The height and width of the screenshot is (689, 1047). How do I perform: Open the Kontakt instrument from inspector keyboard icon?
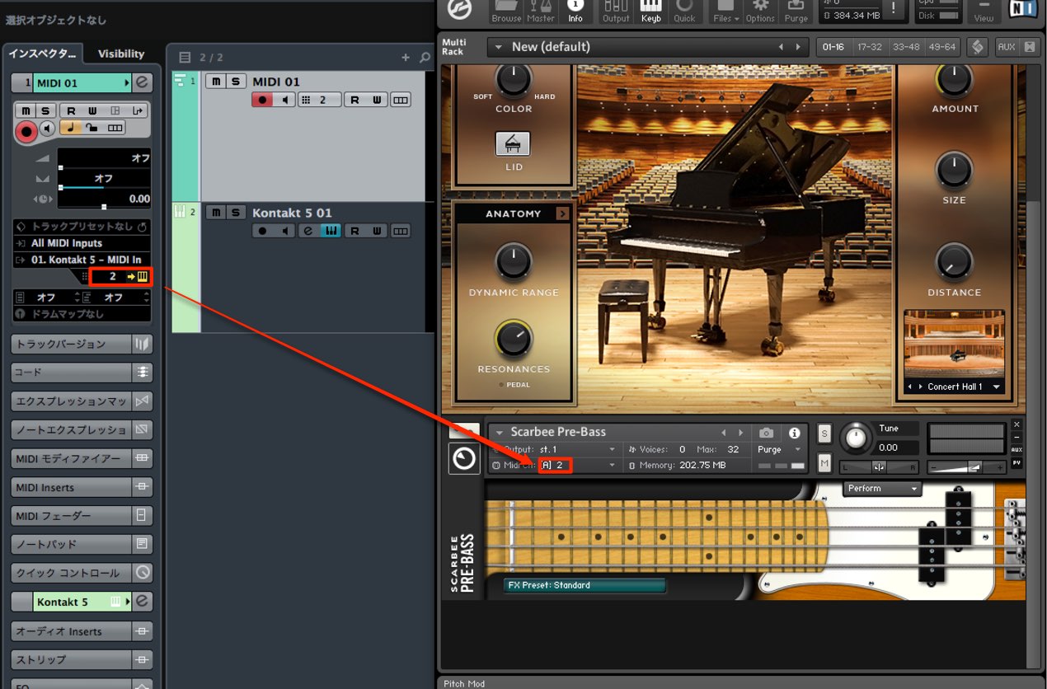142,277
